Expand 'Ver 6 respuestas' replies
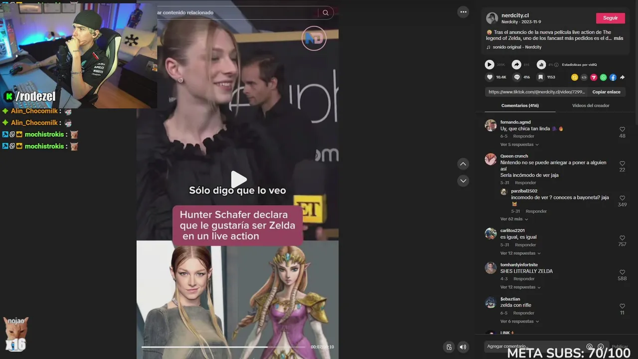638x359 pixels. point(519,322)
